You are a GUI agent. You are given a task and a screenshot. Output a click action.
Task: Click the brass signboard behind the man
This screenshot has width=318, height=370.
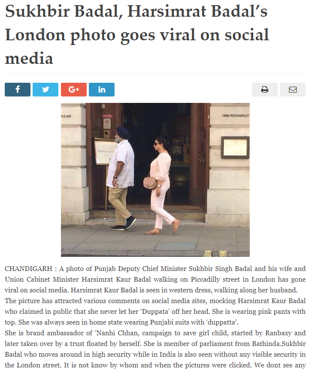(x=104, y=151)
